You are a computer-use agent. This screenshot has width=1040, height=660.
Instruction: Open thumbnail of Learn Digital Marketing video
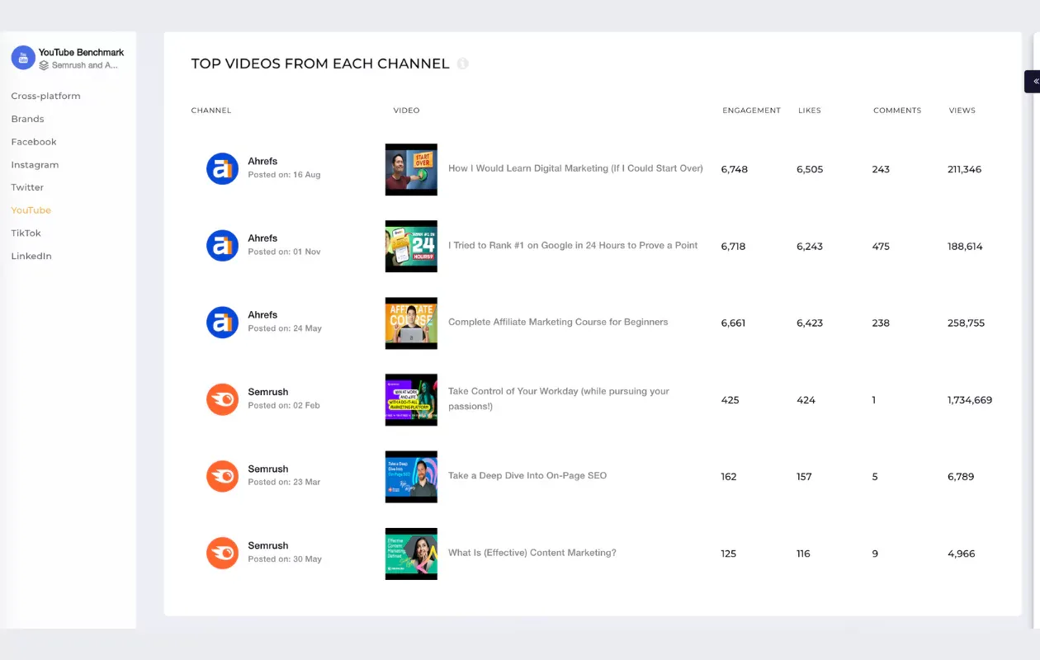pyautogui.click(x=411, y=169)
